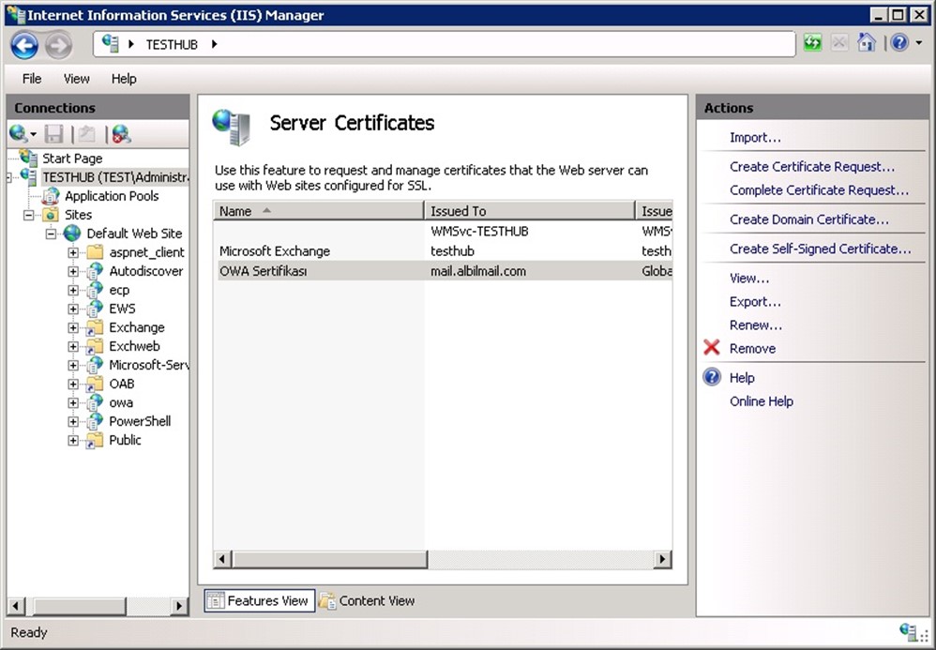The width and height of the screenshot is (936, 650).
Task: Click the certificate list horizontal scrollbar right arrow
Action: [x=662, y=559]
